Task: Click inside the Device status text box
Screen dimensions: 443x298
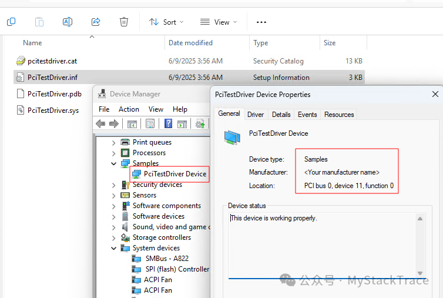Action: 322,246
